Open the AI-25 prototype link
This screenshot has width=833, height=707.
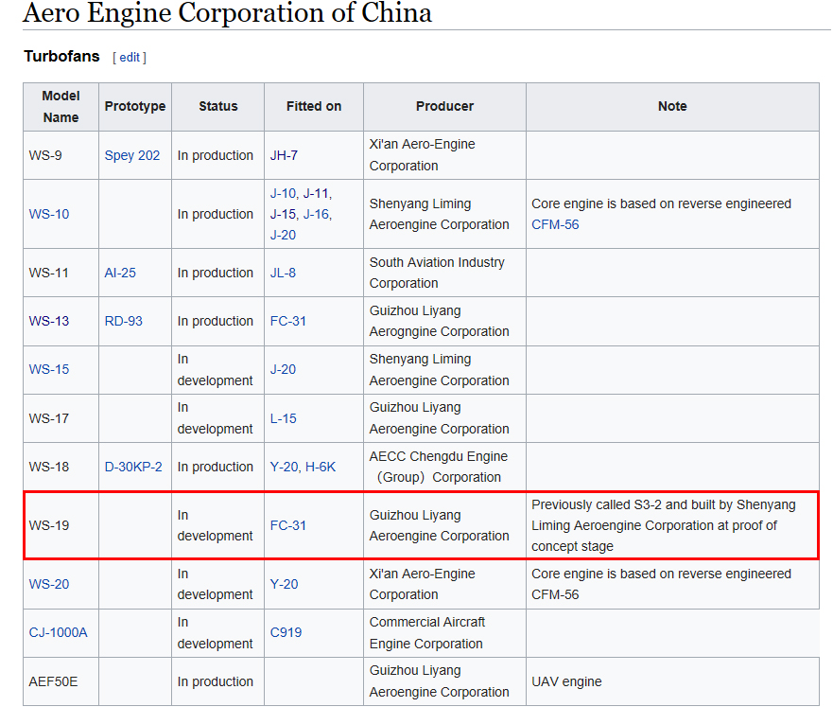(120, 273)
